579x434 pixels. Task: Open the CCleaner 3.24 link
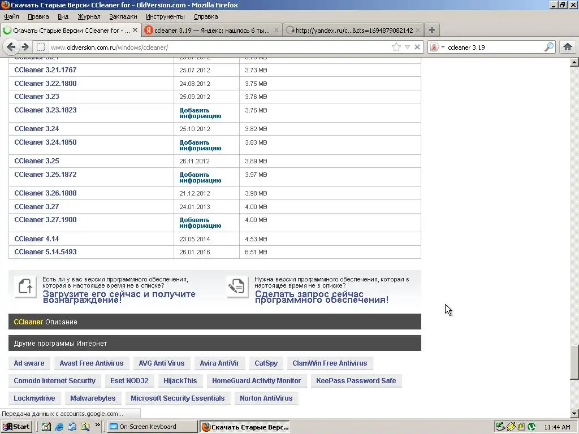(x=37, y=129)
